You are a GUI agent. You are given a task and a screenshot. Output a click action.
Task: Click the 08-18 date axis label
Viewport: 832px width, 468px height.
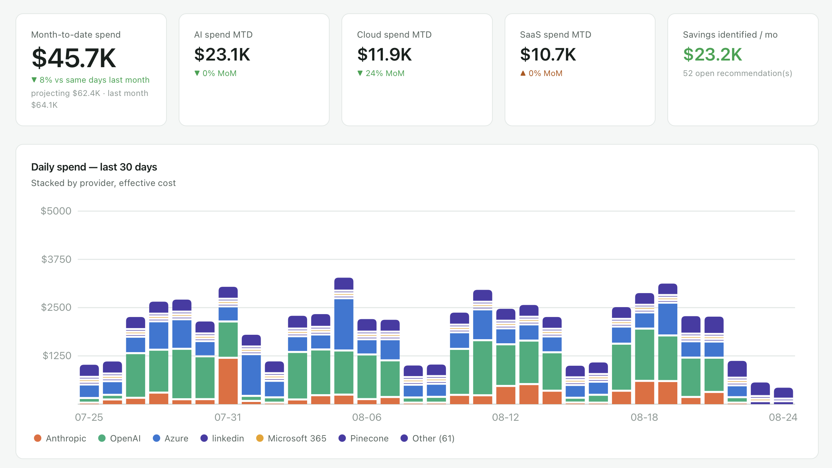(644, 417)
